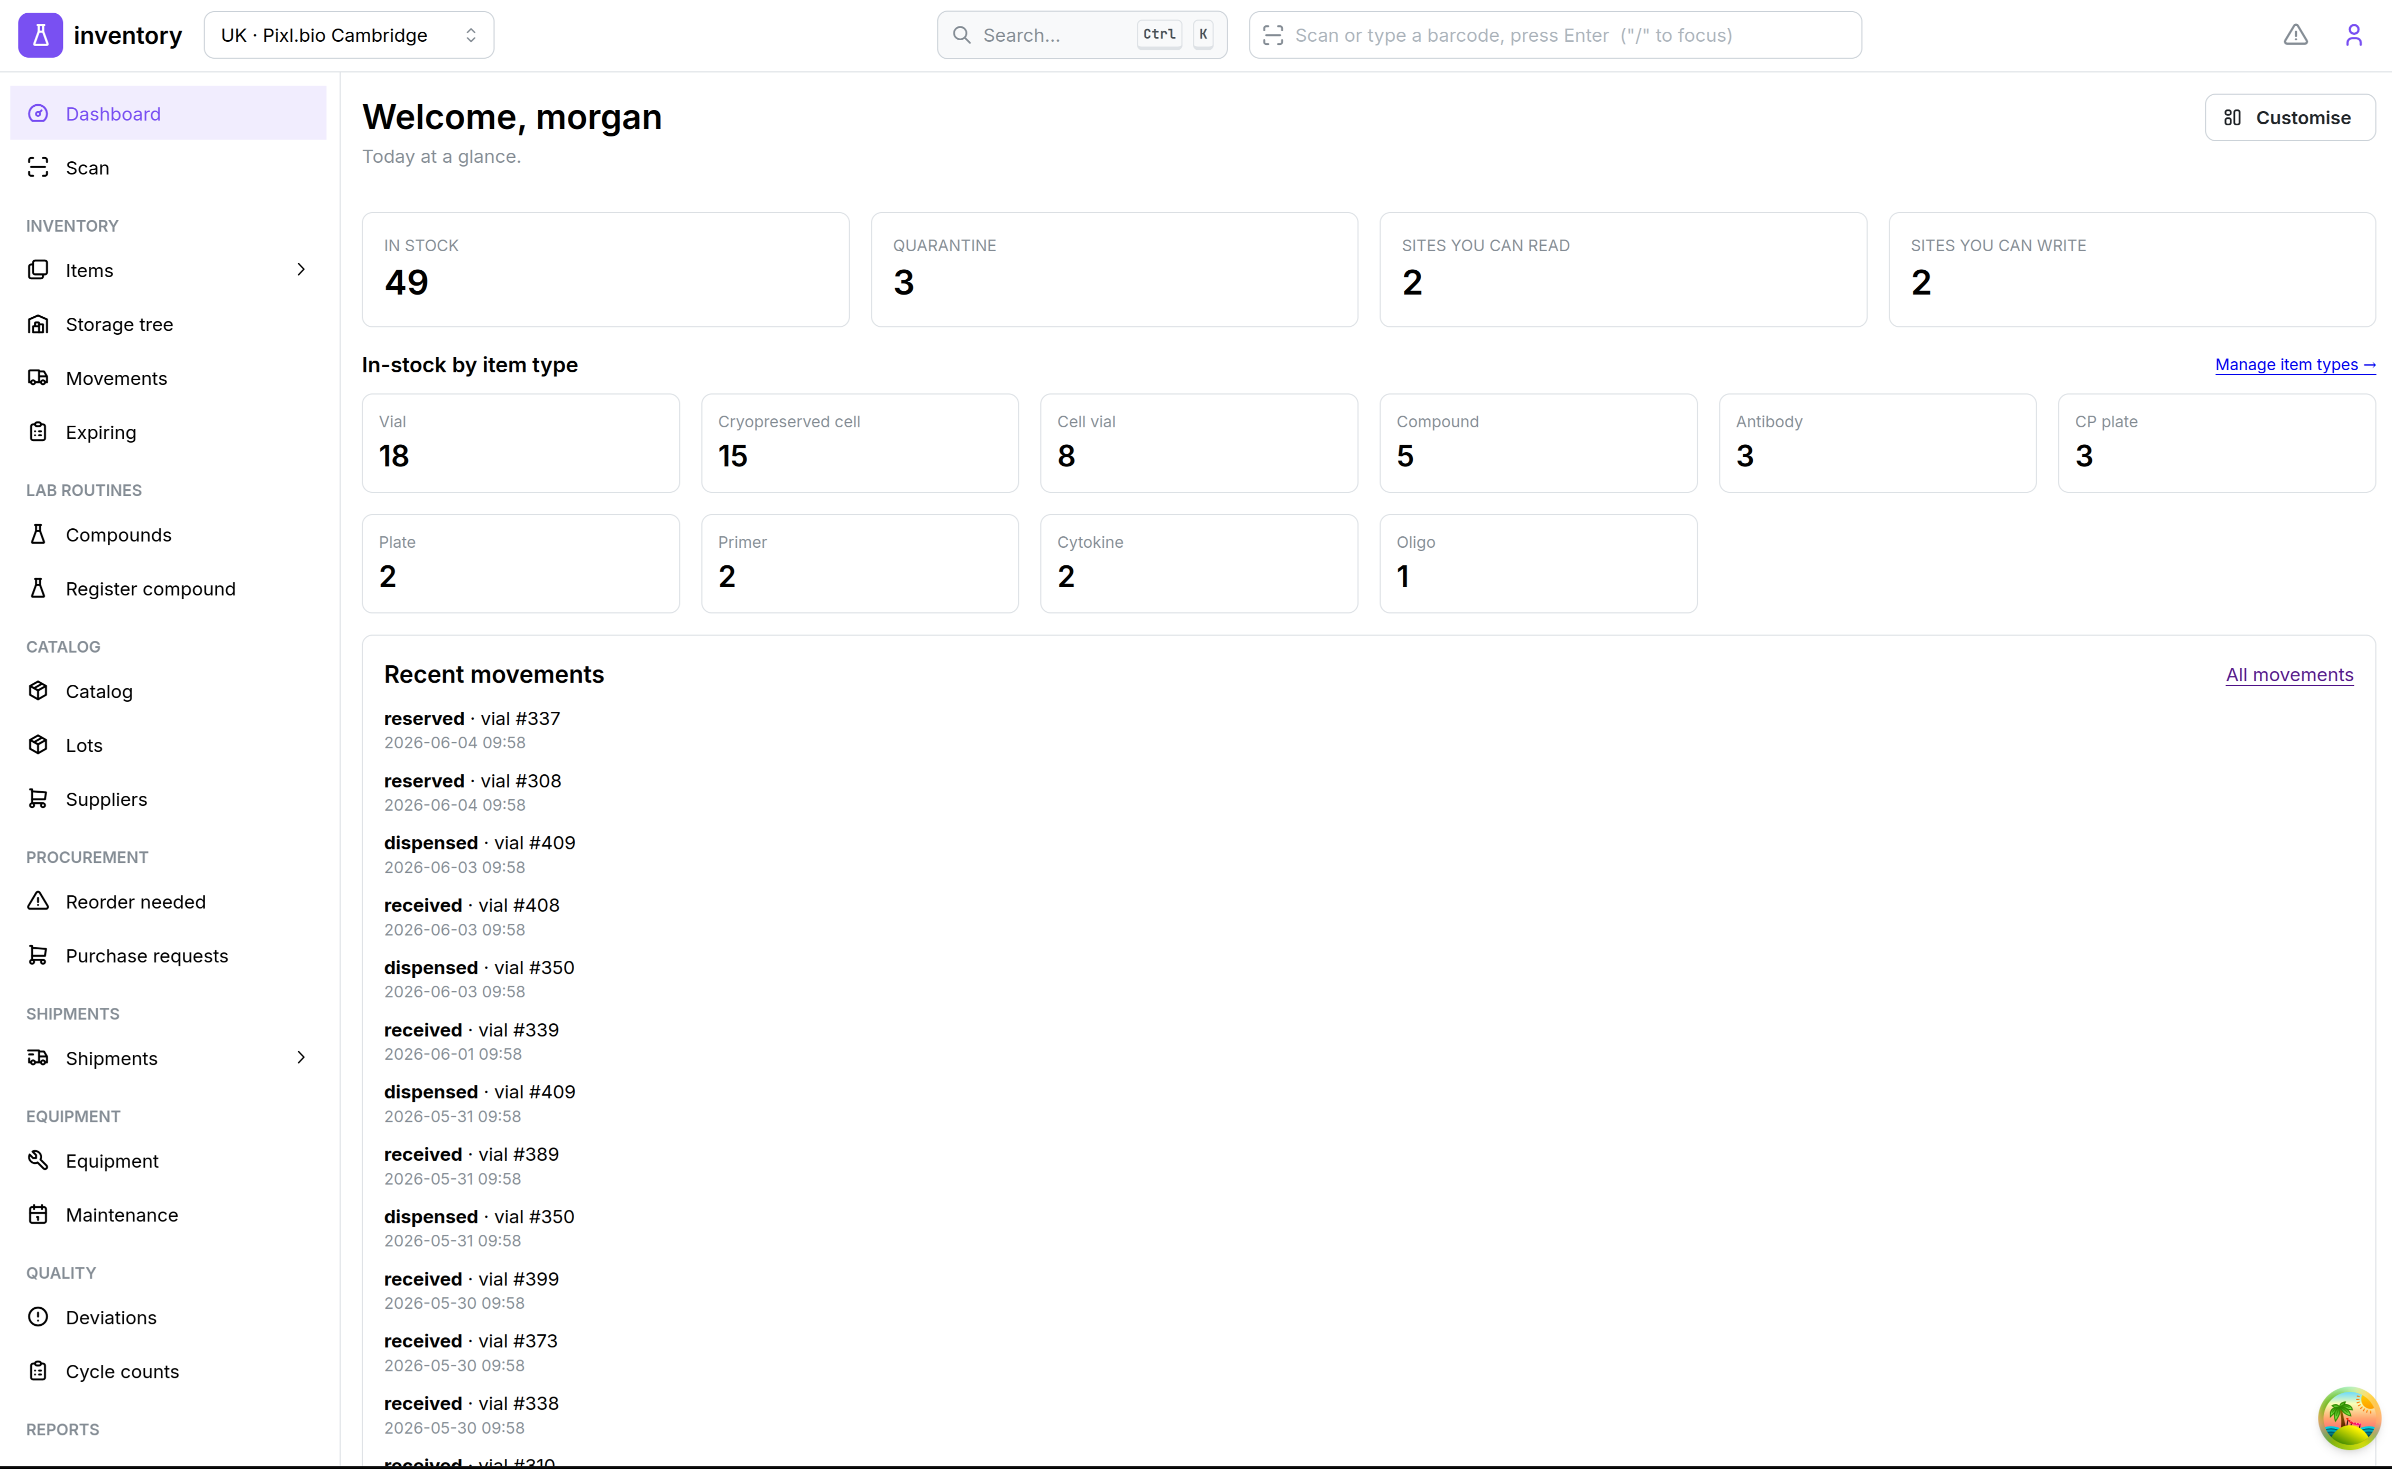Screen dimensions: 2392x1469
Task: Open the Quarantine 3 summary card
Action: (1114, 270)
